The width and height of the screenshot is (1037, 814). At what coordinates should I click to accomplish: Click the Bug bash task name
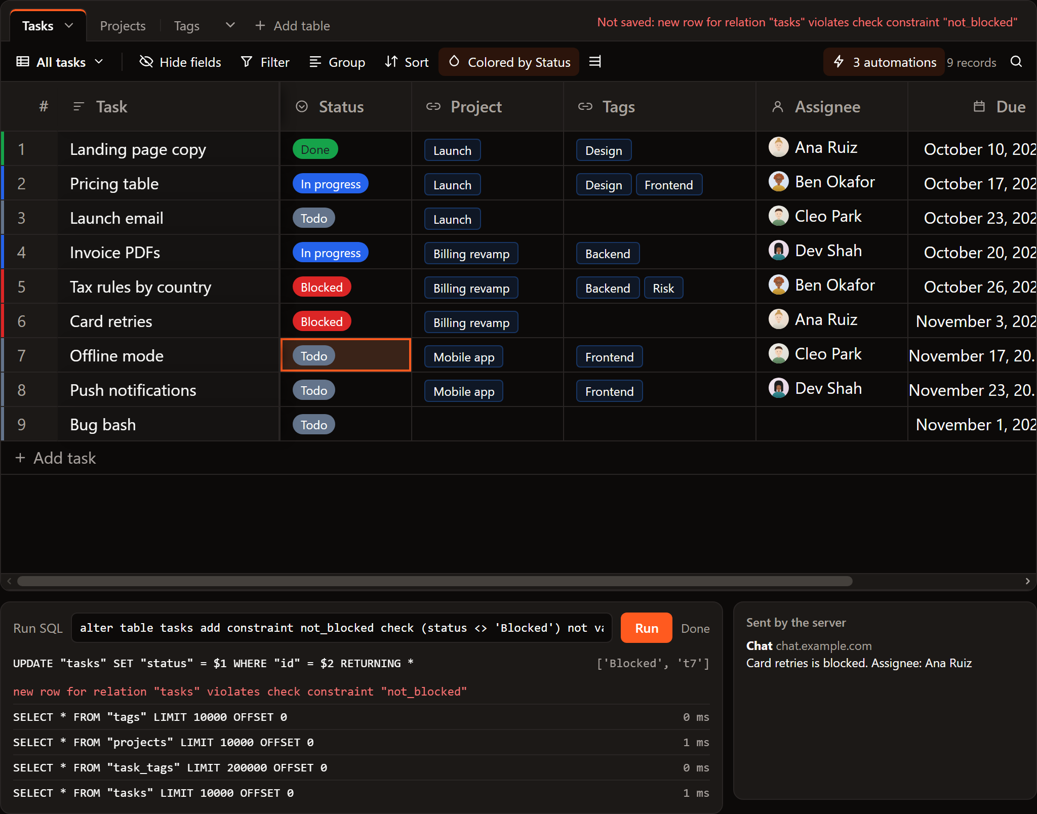coord(103,425)
